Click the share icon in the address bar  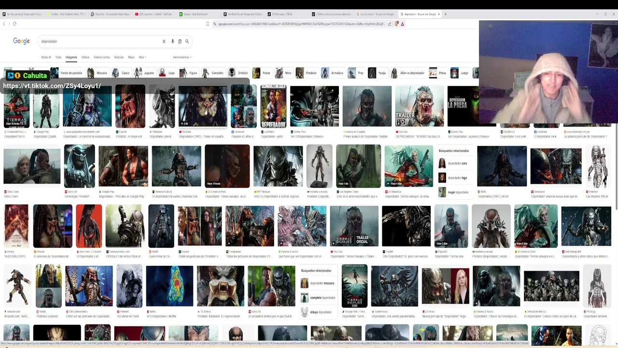(390, 24)
